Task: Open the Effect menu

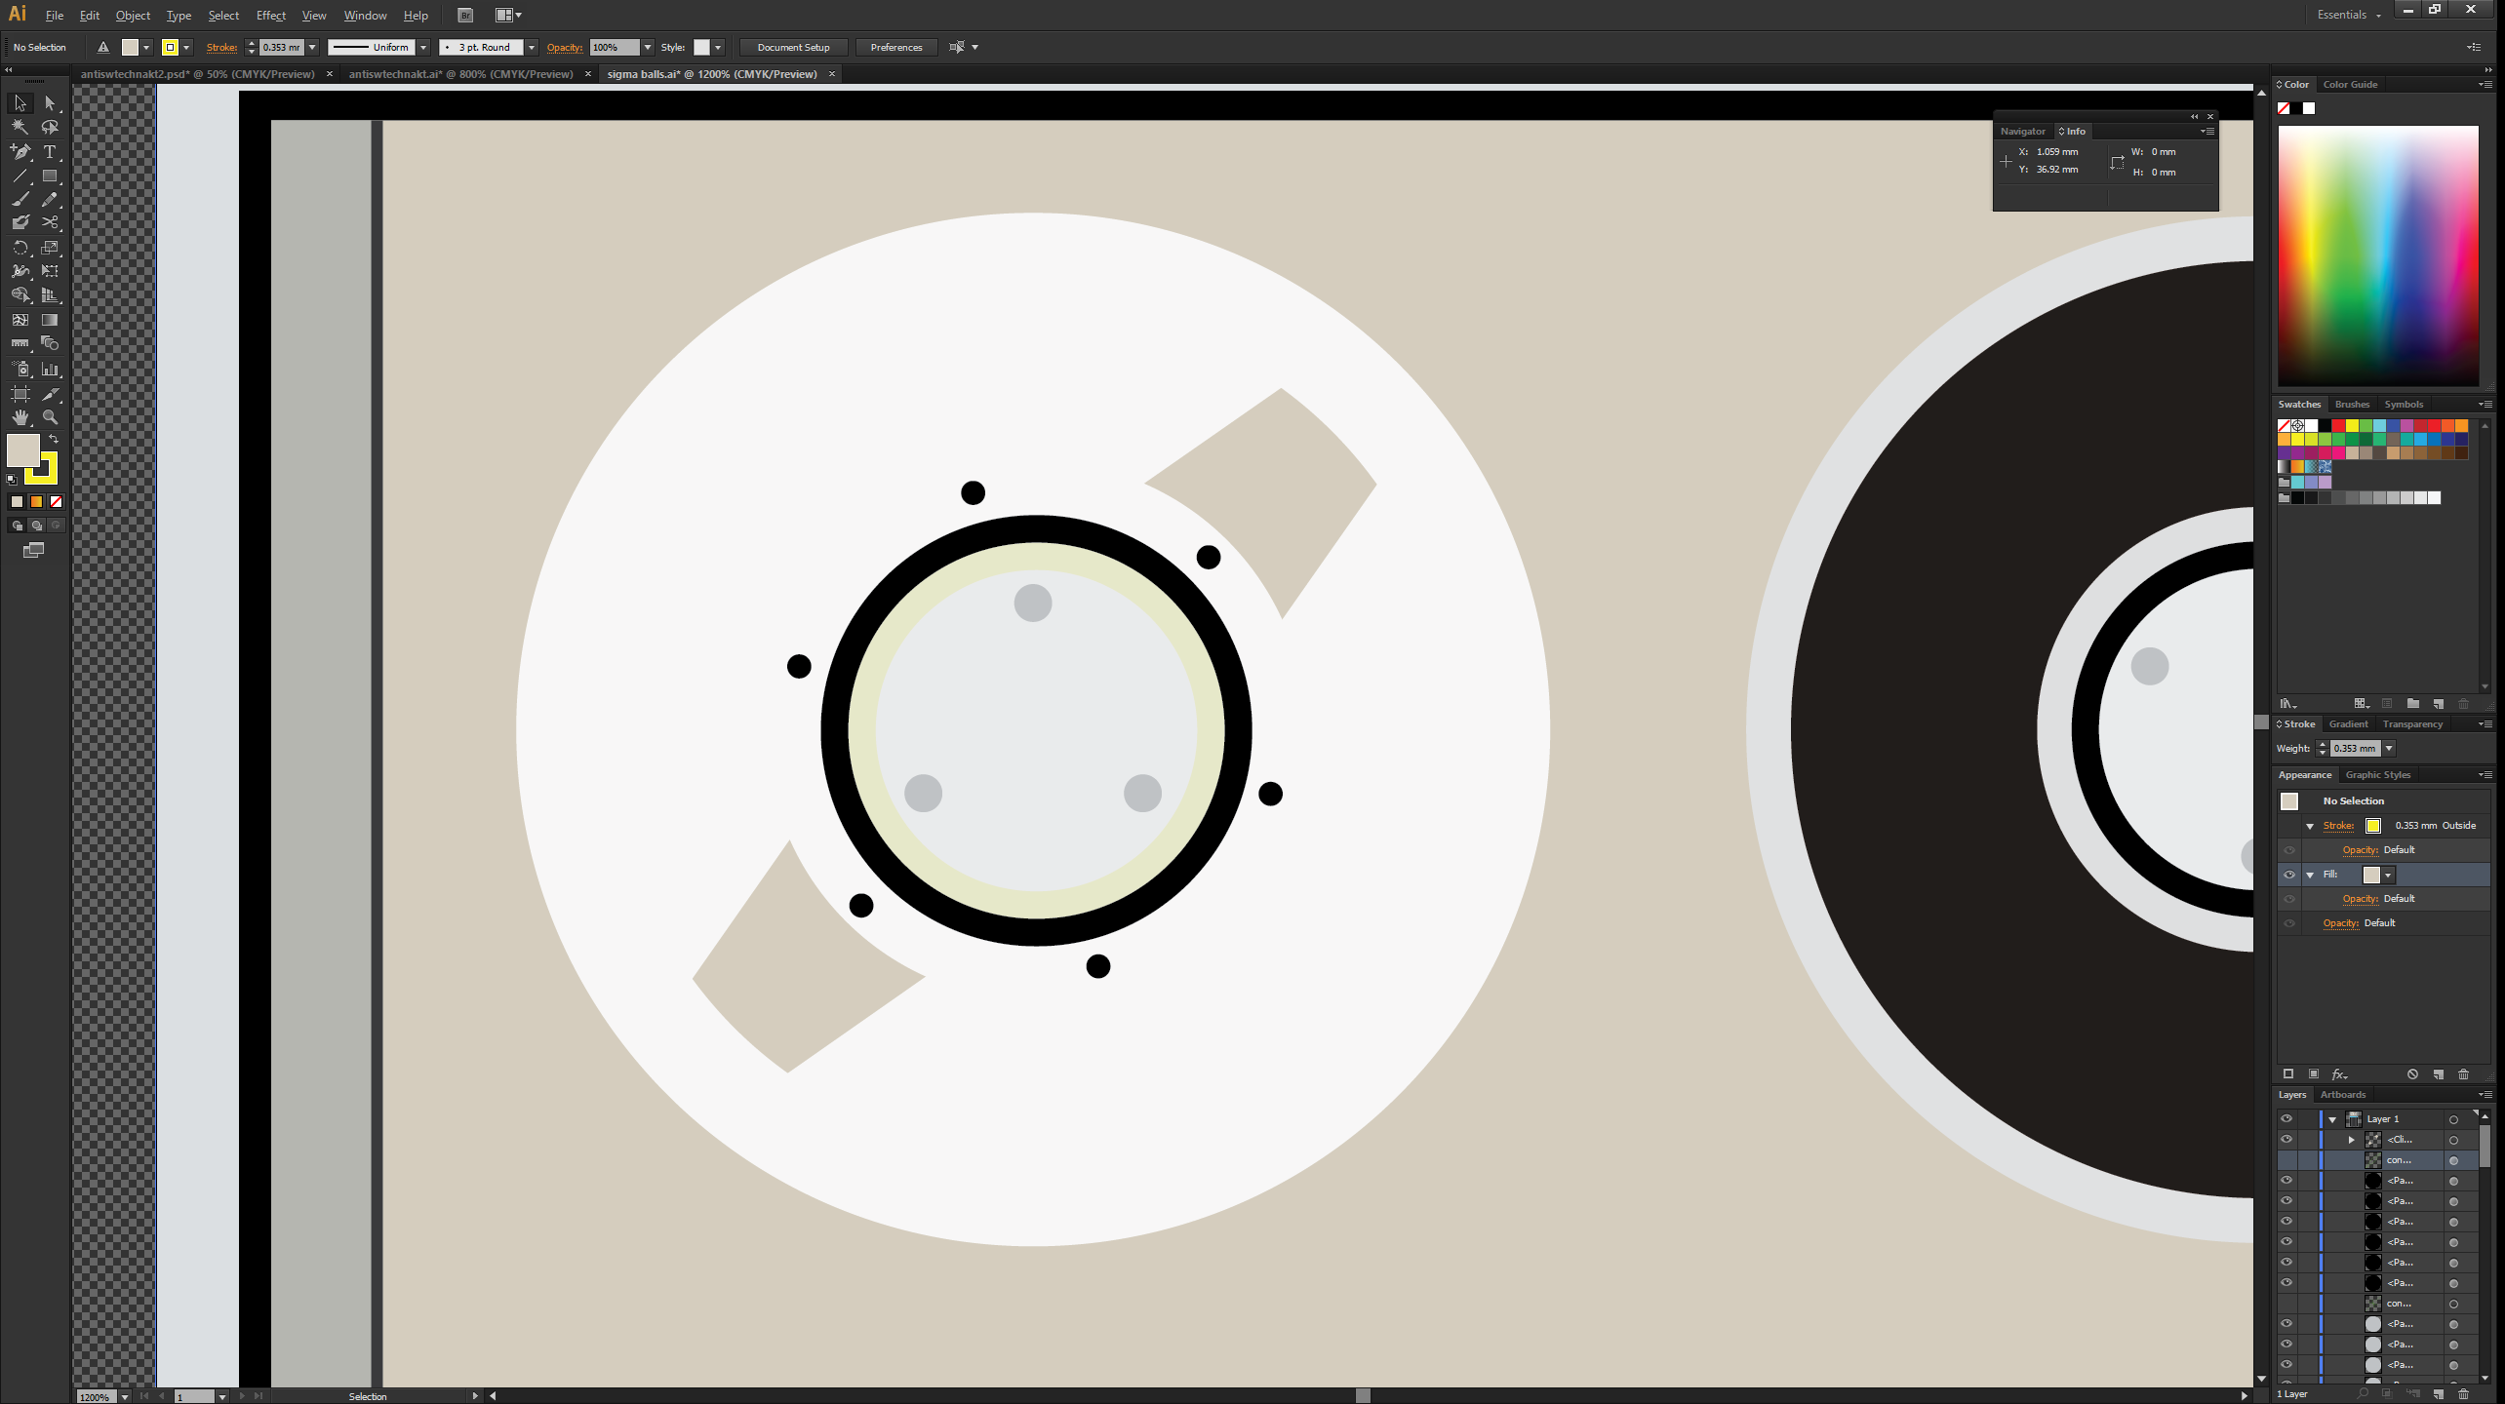Action: pyautogui.click(x=270, y=16)
